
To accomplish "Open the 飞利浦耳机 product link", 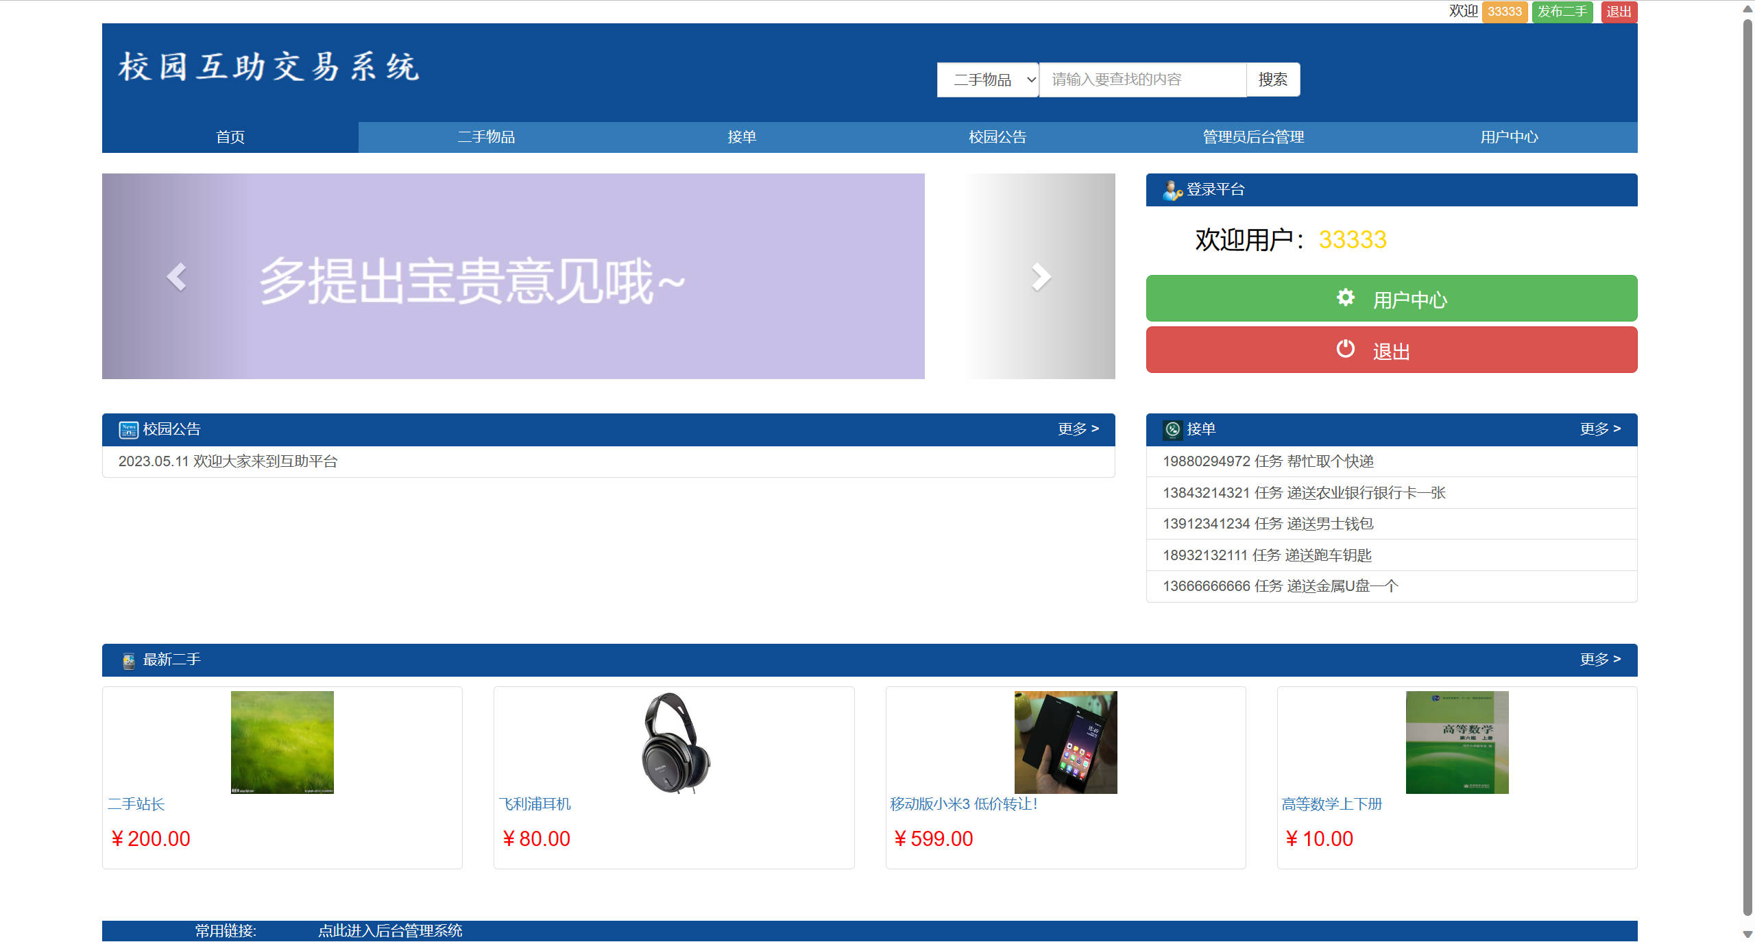I will pyautogui.click(x=537, y=804).
